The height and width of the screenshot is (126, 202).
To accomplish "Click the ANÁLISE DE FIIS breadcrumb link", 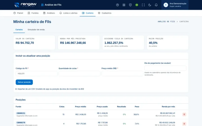I will tap(166, 22).
